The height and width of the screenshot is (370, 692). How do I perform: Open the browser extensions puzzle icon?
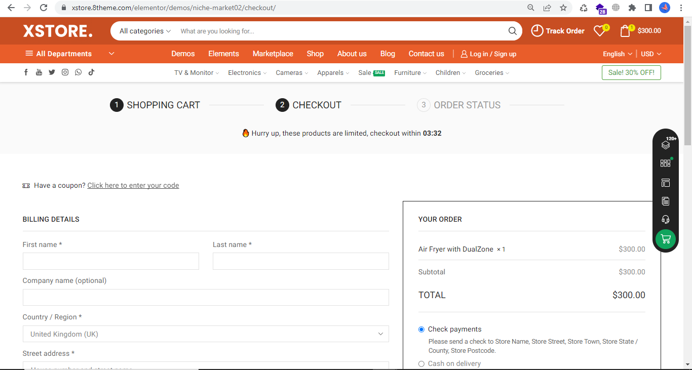(x=632, y=8)
